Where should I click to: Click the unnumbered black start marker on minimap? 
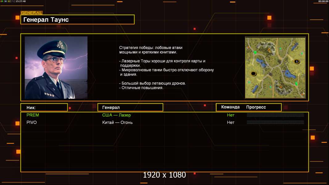pyautogui.click(x=253, y=74)
